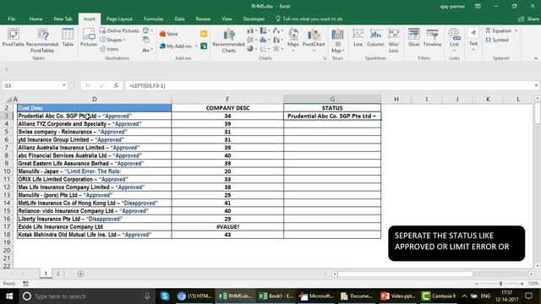Click the zoom slider handle
Viewport: 541px width, 304px height.
coord(500,284)
